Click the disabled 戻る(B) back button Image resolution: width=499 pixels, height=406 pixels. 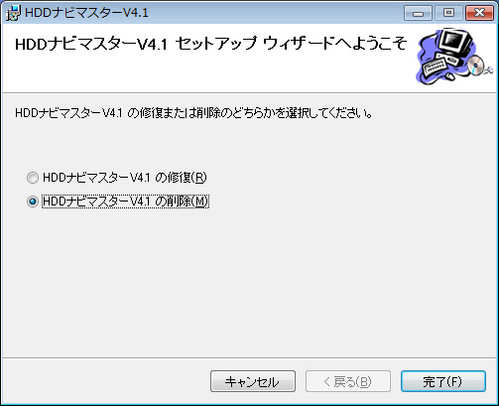click(x=348, y=381)
